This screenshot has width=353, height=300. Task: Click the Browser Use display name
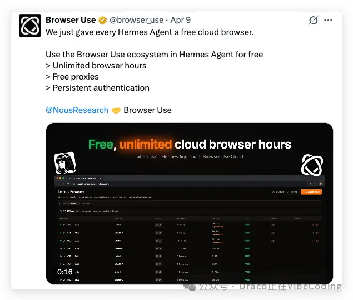point(71,20)
